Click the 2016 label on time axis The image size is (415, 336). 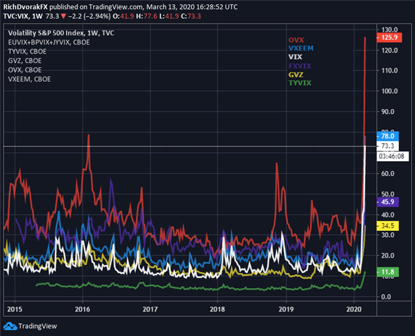pyautogui.click(x=82, y=309)
